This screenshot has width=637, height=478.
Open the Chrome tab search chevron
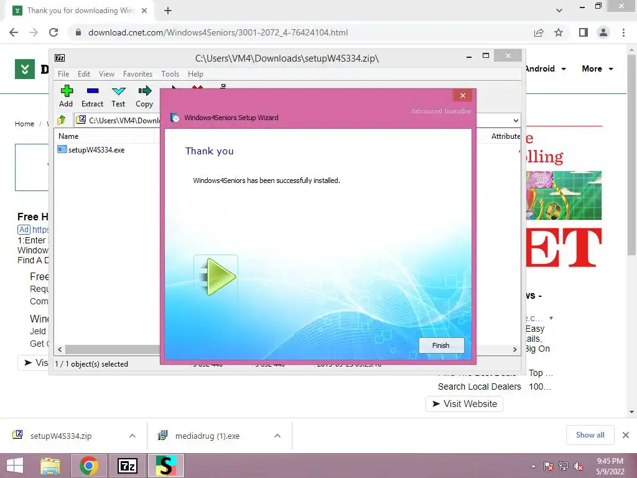[x=559, y=11]
